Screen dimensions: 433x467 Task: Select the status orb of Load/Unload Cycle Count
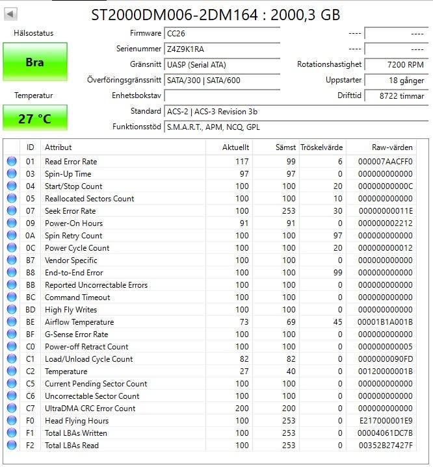coord(12,359)
